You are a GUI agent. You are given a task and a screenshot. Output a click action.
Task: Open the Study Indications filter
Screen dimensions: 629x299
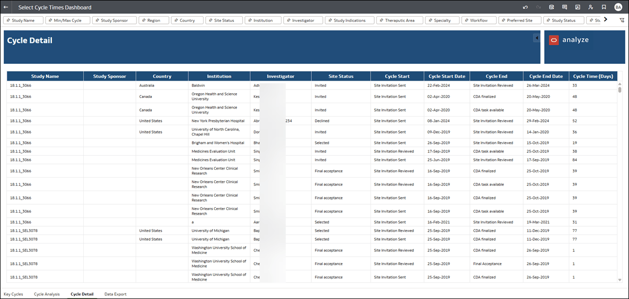[349, 20]
